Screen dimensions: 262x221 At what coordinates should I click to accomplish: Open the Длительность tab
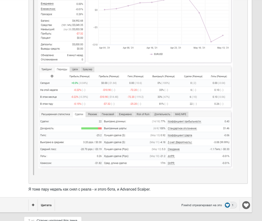point(162,114)
